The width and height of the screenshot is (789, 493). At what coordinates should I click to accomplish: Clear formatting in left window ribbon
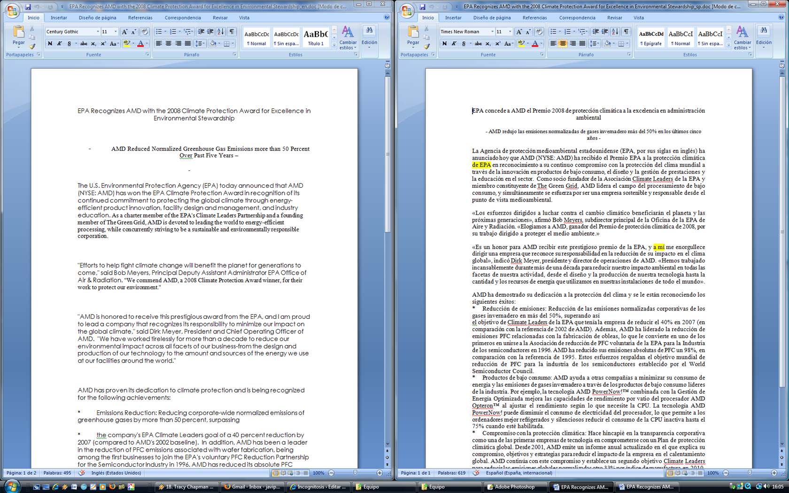(145, 31)
